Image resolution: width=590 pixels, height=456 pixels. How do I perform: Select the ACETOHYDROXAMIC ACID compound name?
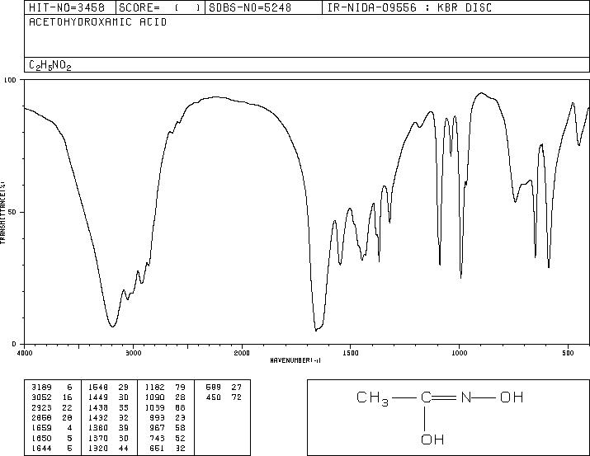click(x=98, y=22)
